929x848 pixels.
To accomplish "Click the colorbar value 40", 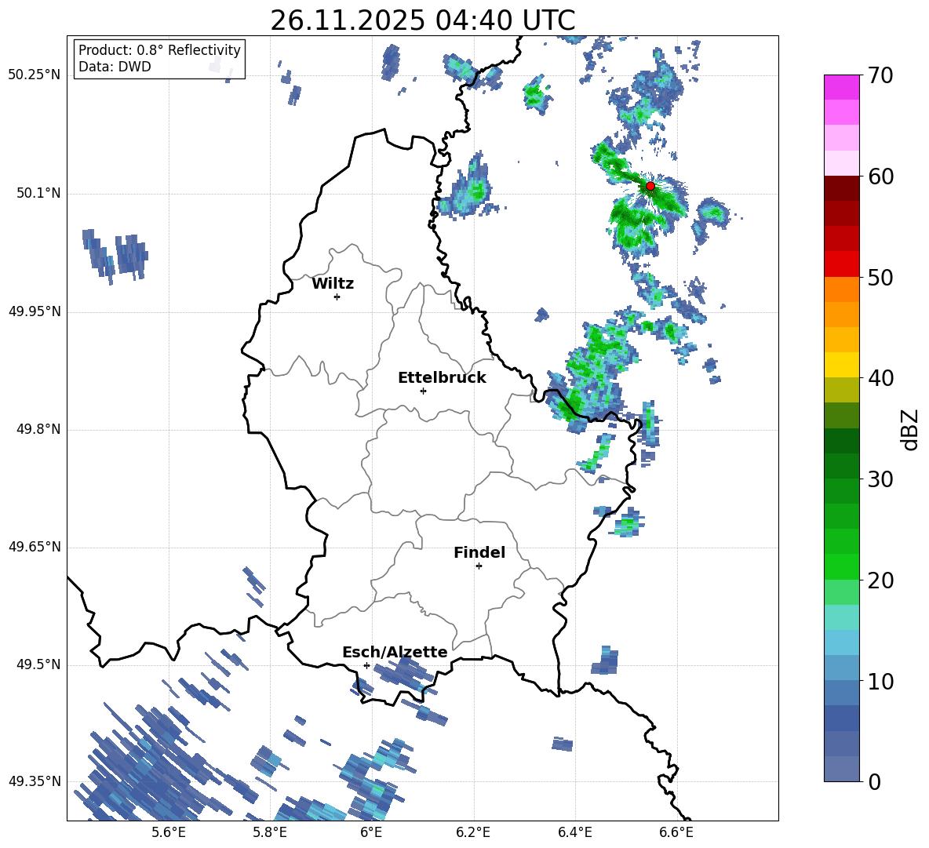I will tap(880, 378).
